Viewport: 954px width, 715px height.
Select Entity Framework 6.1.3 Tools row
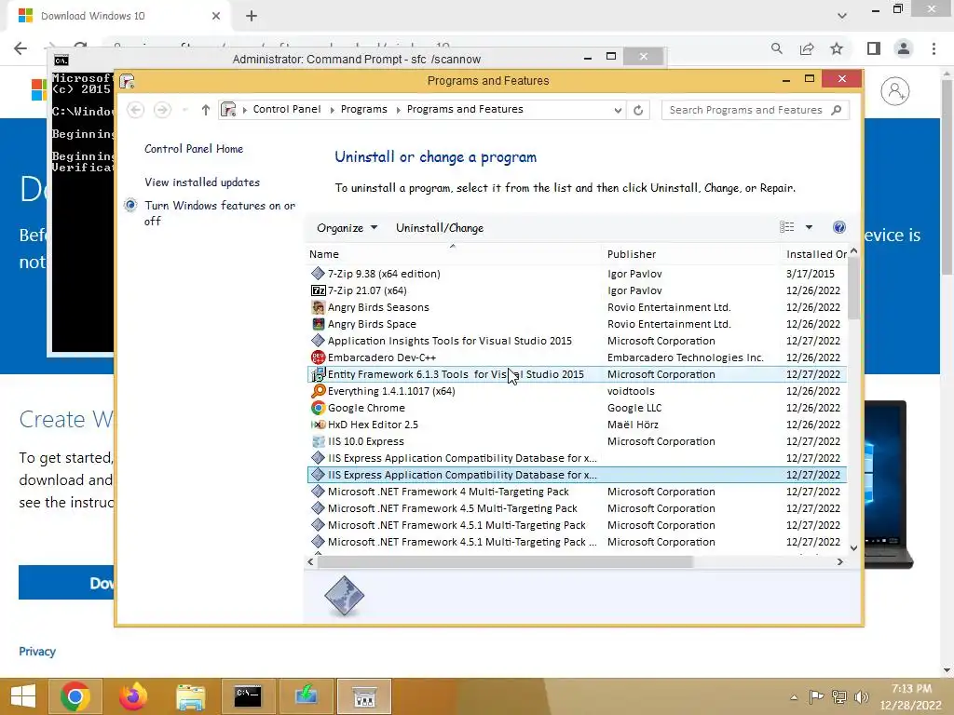click(577, 374)
